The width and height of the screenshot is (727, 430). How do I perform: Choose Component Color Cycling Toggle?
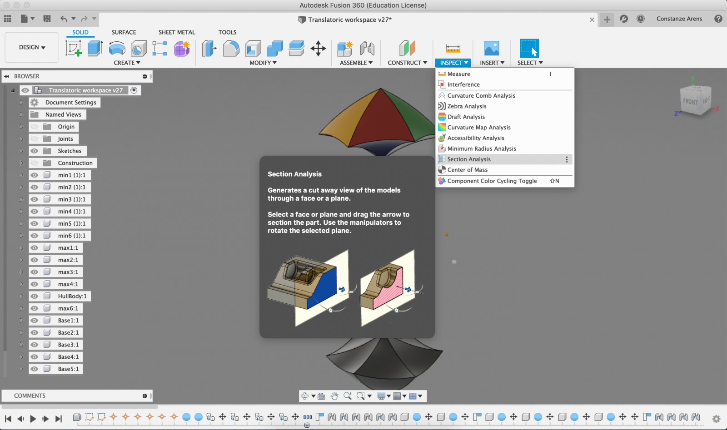[x=504, y=181]
